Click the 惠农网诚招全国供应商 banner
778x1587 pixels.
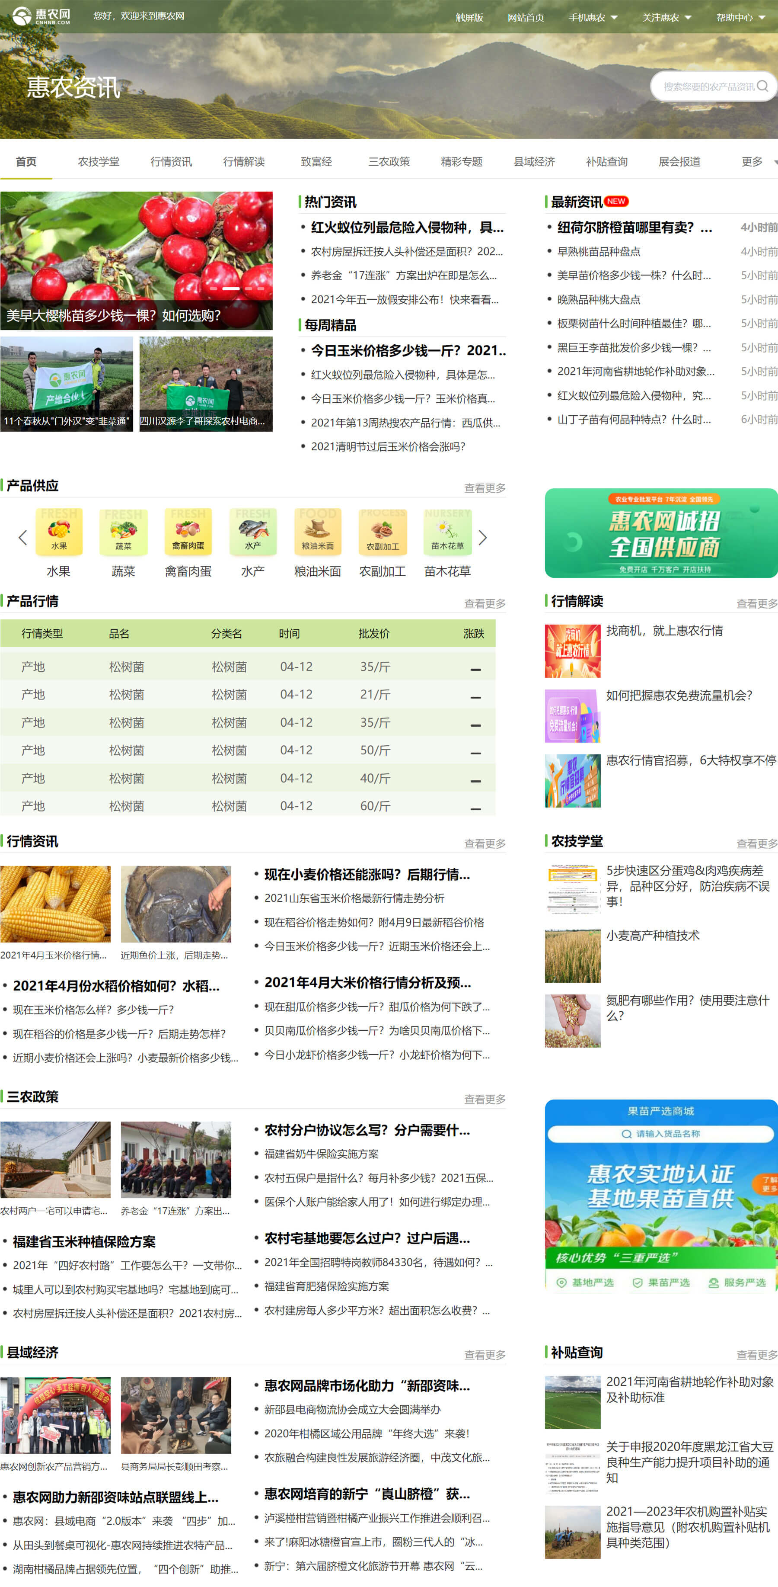tap(661, 533)
